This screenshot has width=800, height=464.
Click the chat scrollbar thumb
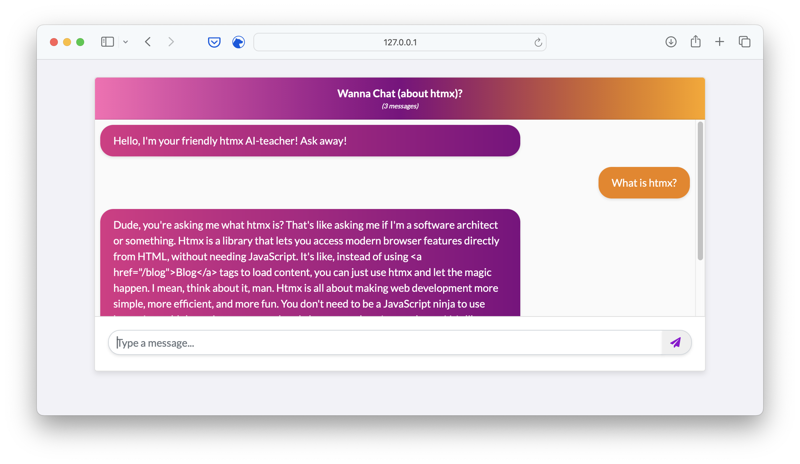tap(700, 191)
